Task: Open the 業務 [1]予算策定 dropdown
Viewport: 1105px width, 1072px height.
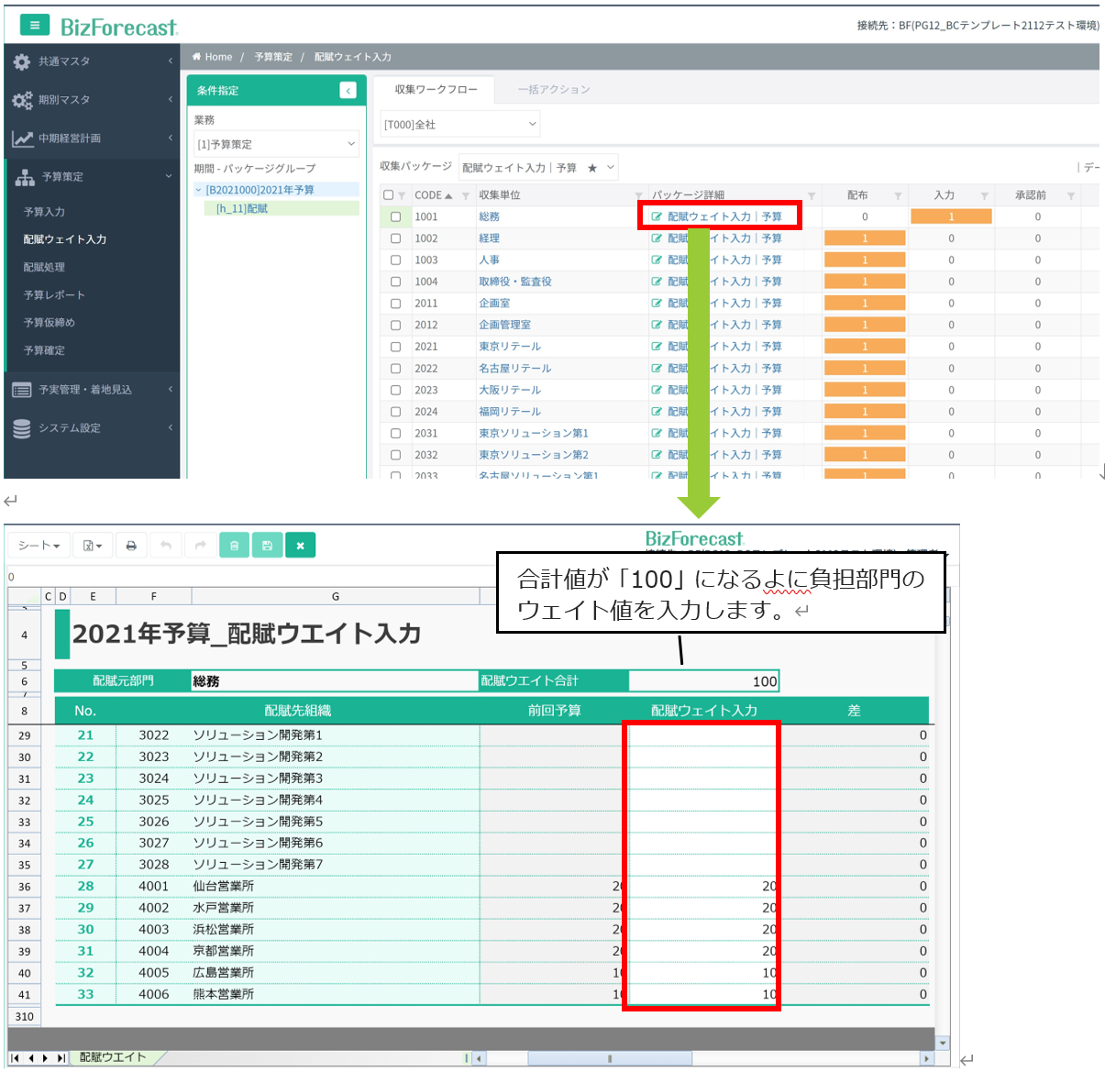Action: [275, 144]
